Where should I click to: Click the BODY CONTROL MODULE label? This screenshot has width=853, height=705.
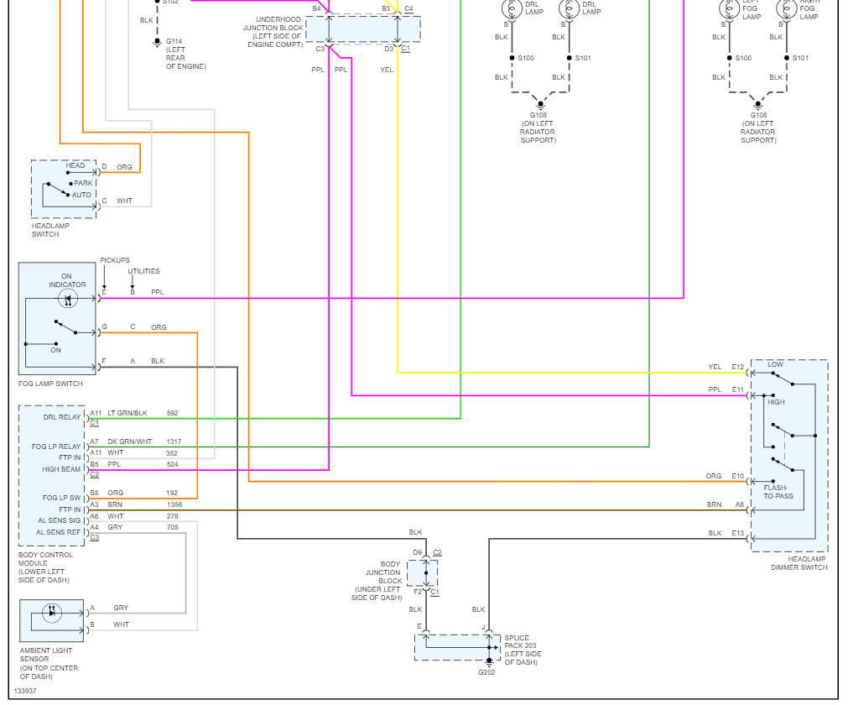pyautogui.click(x=45, y=567)
